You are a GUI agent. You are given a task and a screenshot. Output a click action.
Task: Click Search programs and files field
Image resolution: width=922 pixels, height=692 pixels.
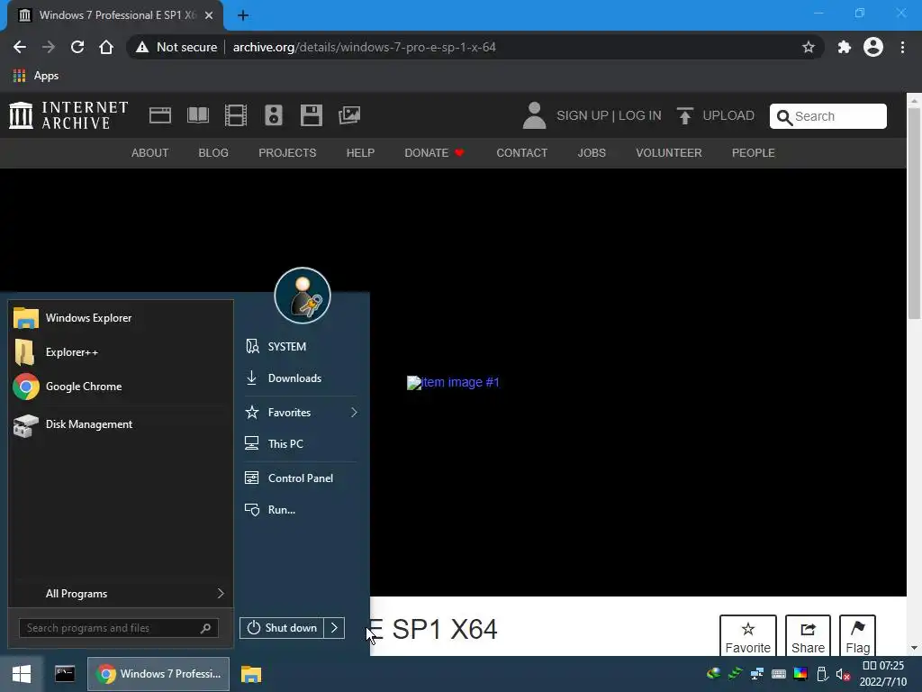coord(119,628)
